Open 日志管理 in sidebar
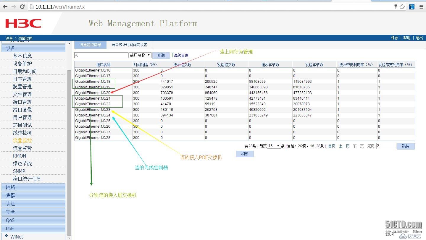The image size is (426, 240). (22, 79)
